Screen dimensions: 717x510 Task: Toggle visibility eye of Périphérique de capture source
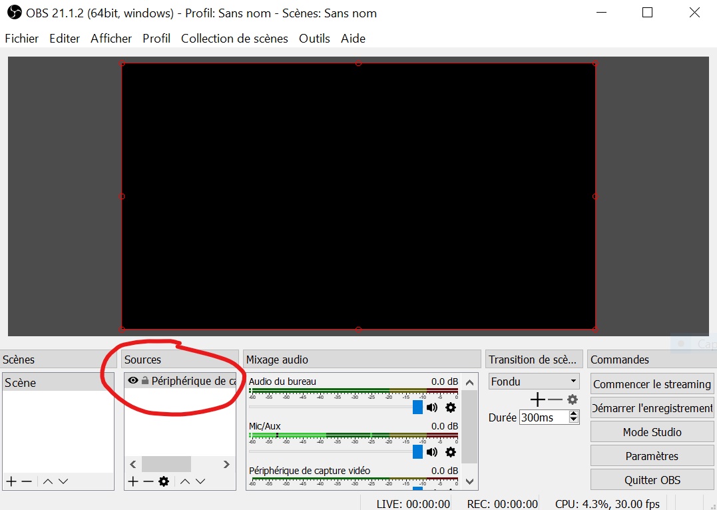133,381
